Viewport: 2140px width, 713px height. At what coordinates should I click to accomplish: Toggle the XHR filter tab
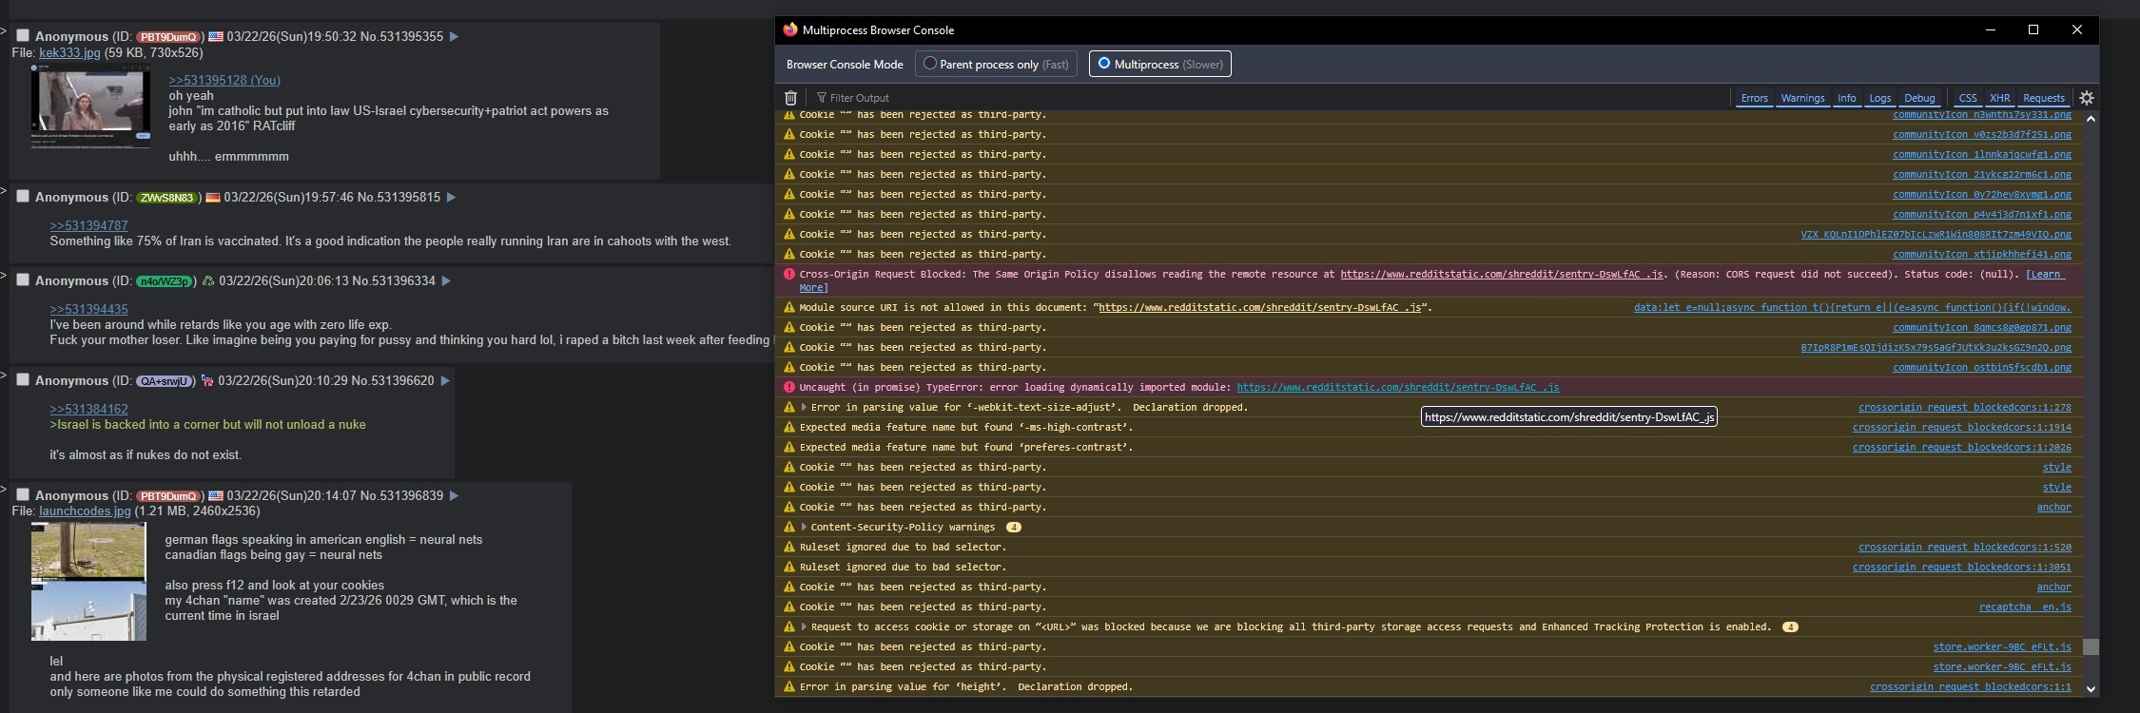(x=1999, y=98)
